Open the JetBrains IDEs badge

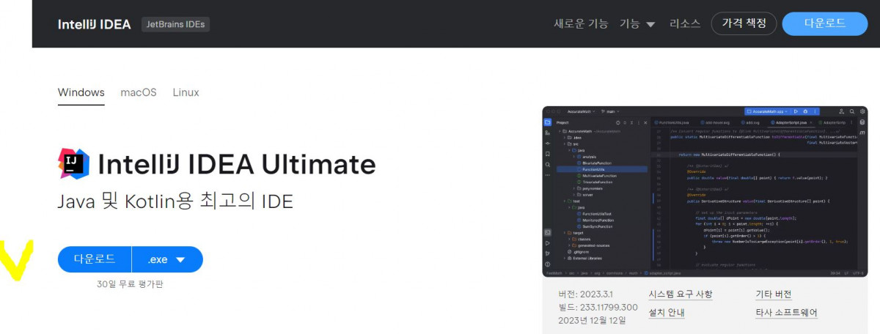coord(175,24)
